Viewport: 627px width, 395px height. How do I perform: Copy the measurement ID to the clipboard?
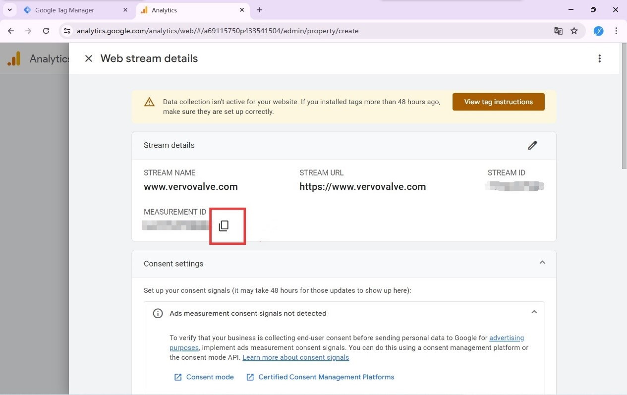click(224, 226)
